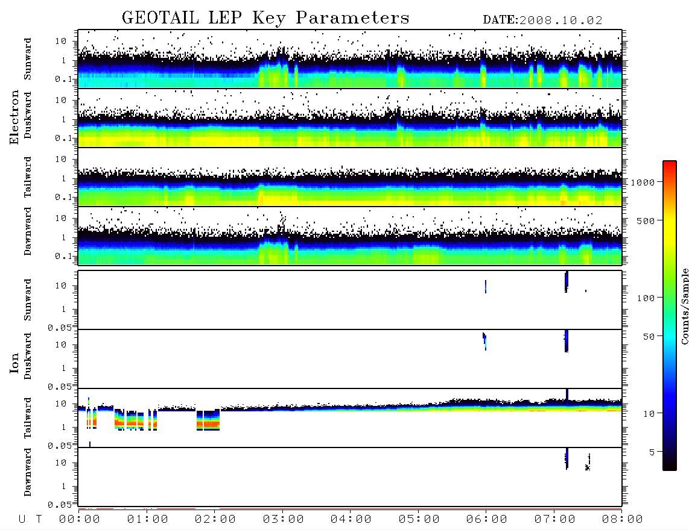Click the 5 colorbar tick label

[652, 452]
